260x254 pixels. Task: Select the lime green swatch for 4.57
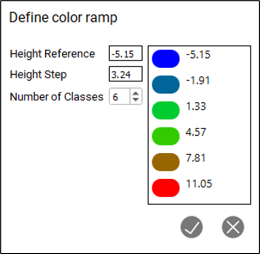tap(166, 136)
